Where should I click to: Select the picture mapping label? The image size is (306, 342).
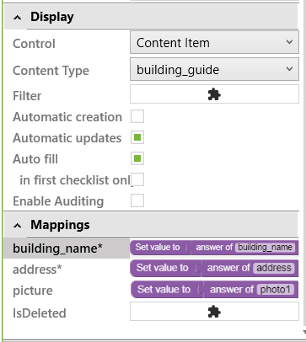click(33, 291)
